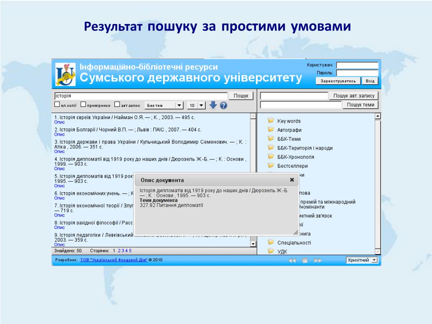Select the Спеціальності tree item
432x324 pixels.
click(x=294, y=243)
